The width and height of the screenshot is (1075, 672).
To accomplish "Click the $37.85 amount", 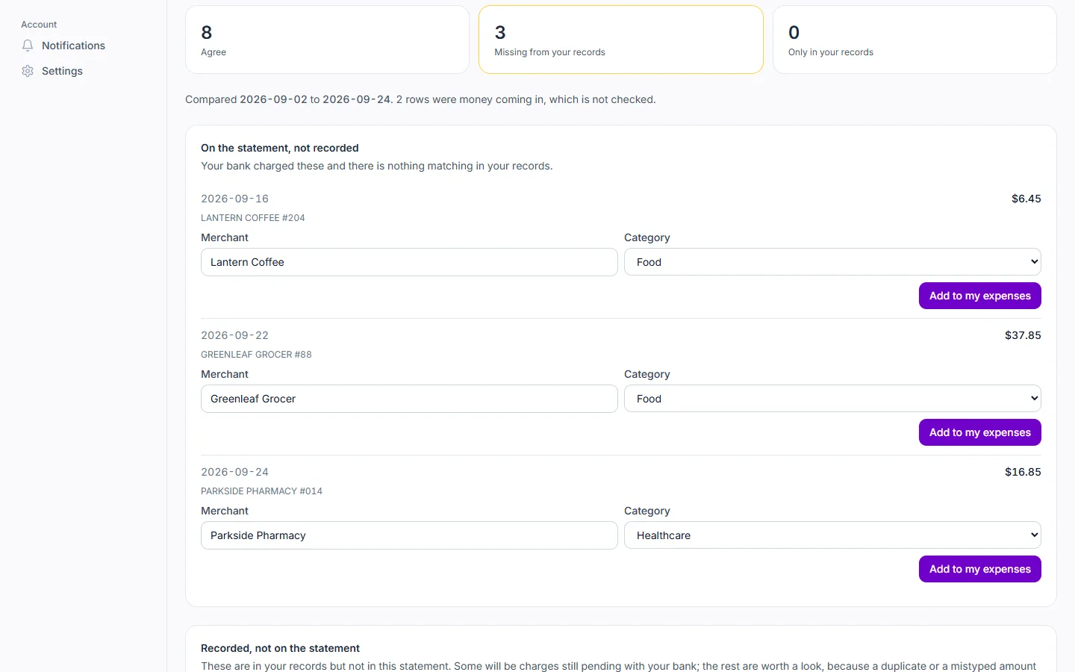I will tap(1023, 335).
